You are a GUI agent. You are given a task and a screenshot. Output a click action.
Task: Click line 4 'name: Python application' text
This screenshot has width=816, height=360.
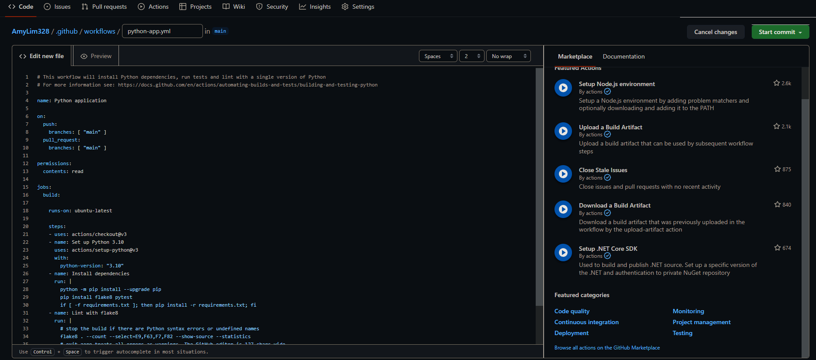click(72, 100)
